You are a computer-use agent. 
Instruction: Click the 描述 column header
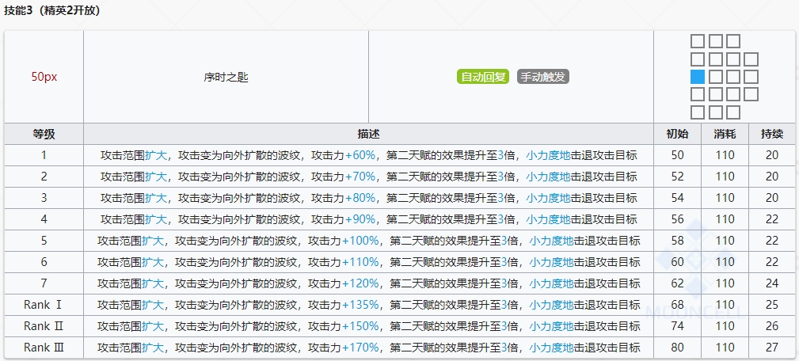tap(368, 134)
